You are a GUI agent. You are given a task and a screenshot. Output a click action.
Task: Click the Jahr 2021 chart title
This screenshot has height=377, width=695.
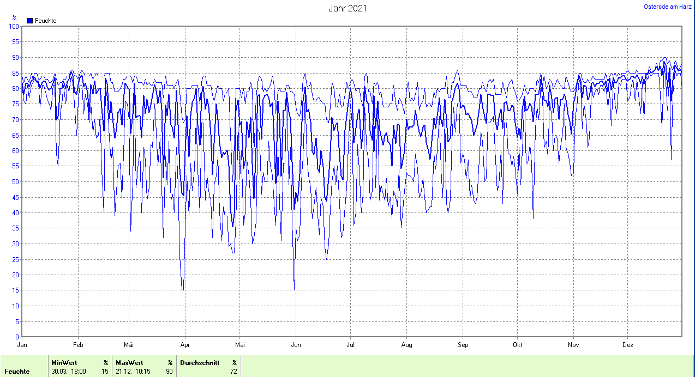[x=347, y=8]
